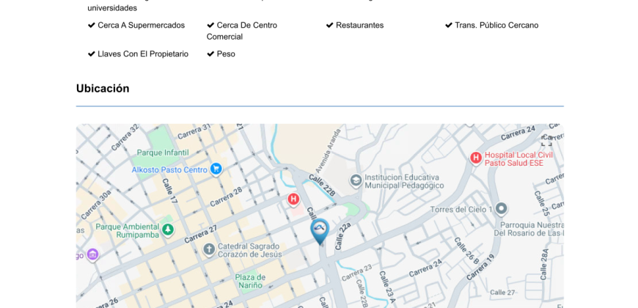Click the Calle 22B label near the hospital

pos(322,185)
